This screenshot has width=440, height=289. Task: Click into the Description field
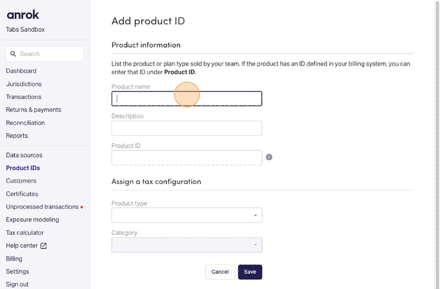click(x=186, y=128)
